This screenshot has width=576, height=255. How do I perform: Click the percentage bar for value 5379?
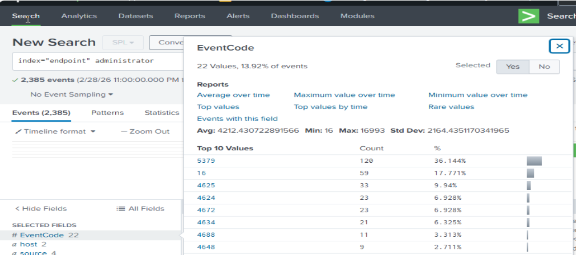tap(534, 161)
